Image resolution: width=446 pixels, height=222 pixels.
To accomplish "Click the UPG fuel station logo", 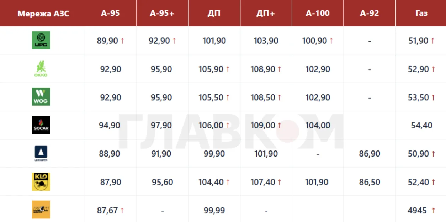I will [41, 40].
